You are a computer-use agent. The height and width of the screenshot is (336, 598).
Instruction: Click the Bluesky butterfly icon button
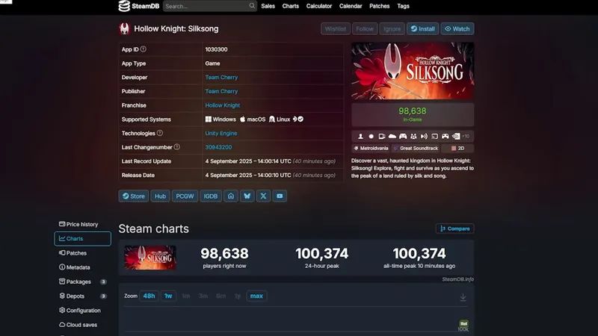[x=247, y=196]
